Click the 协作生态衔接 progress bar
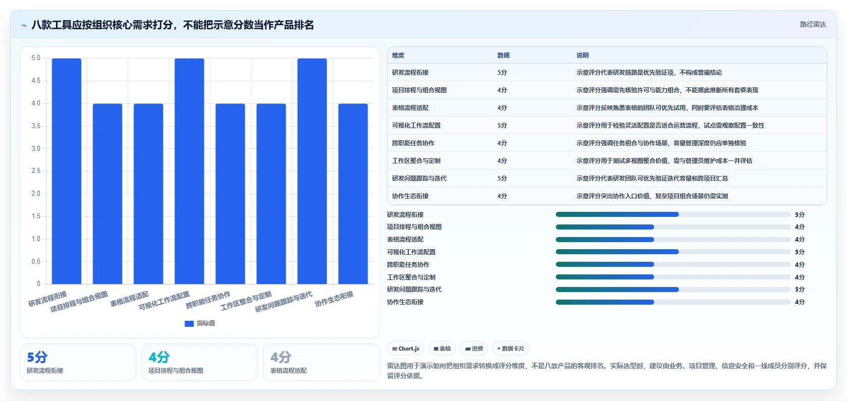The image size is (847, 401). click(673, 302)
